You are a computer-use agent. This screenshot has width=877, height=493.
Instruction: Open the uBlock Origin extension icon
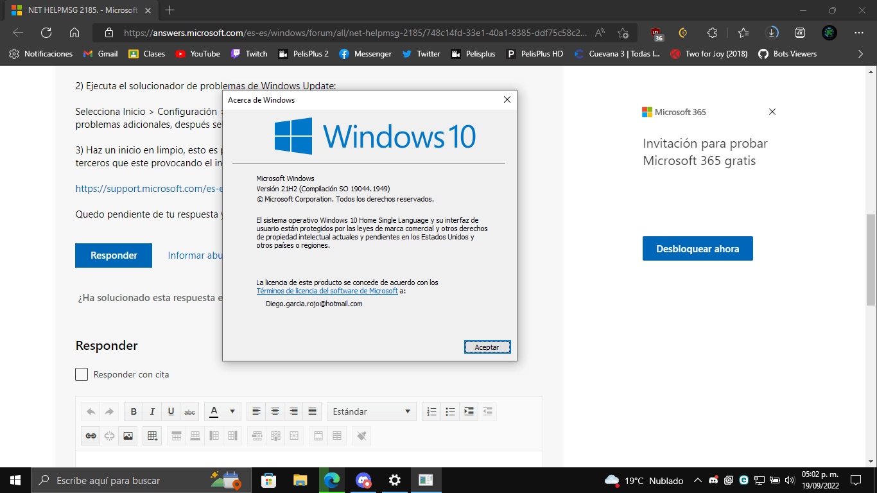point(657,33)
